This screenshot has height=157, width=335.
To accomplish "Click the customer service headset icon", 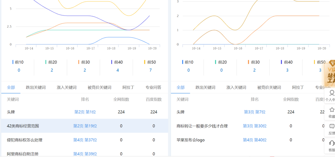I will (x=332, y=143).
